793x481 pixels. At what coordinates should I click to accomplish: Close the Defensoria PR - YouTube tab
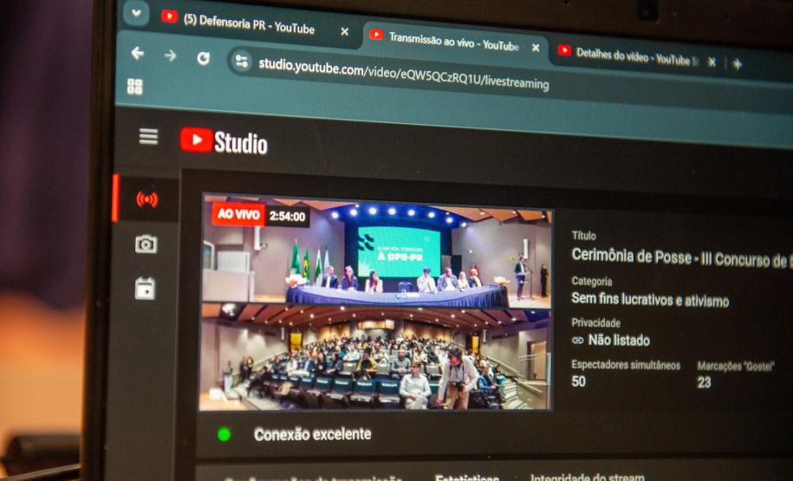point(344,32)
